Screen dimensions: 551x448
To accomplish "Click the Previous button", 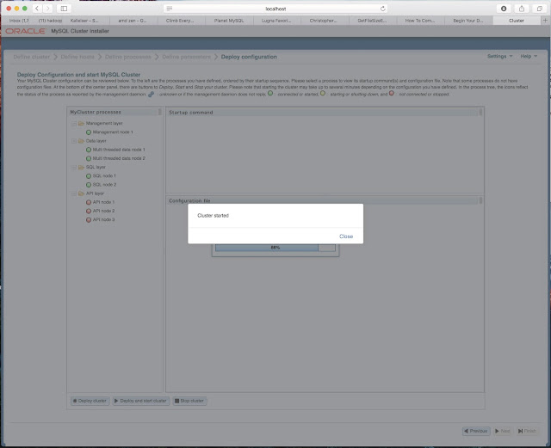I will [476, 431].
